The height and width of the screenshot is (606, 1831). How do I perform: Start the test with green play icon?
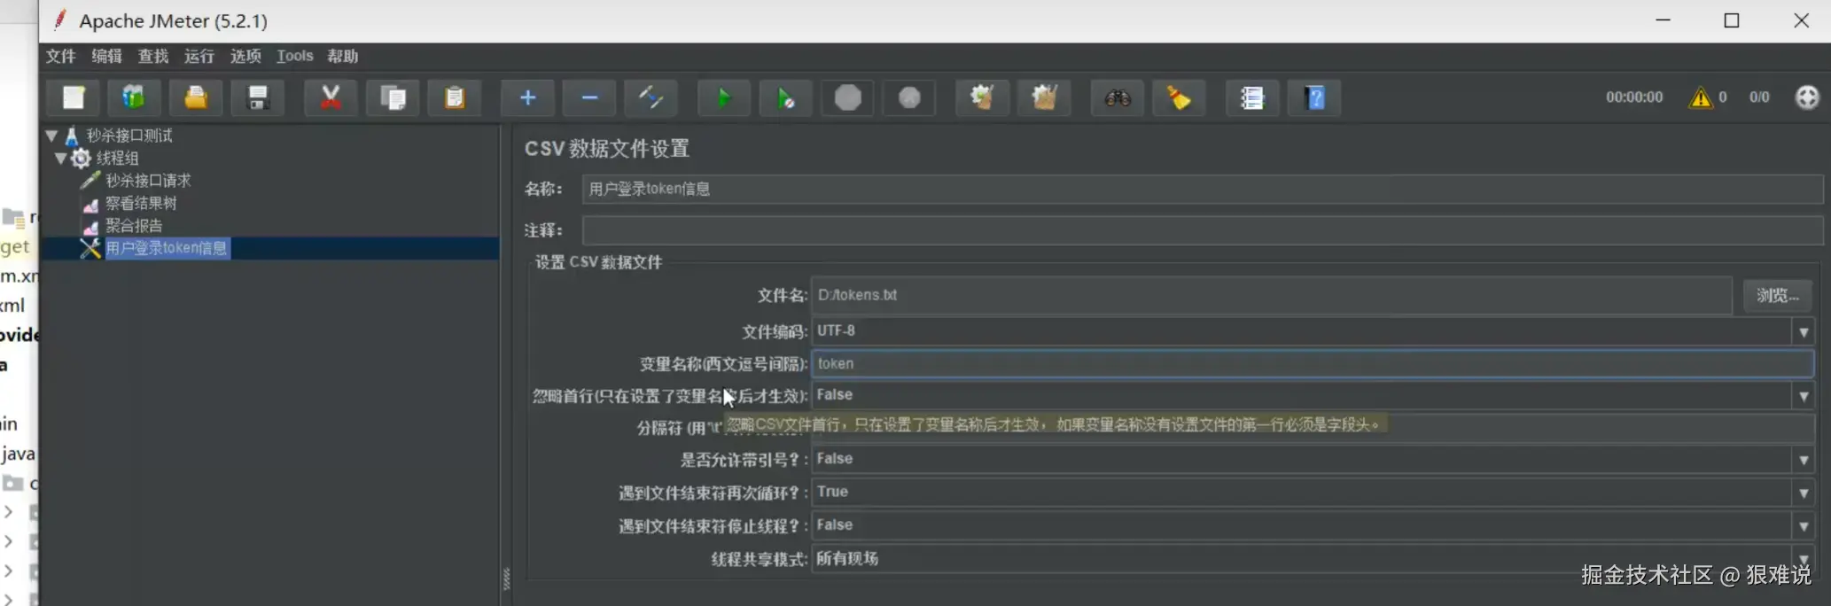(724, 97)
